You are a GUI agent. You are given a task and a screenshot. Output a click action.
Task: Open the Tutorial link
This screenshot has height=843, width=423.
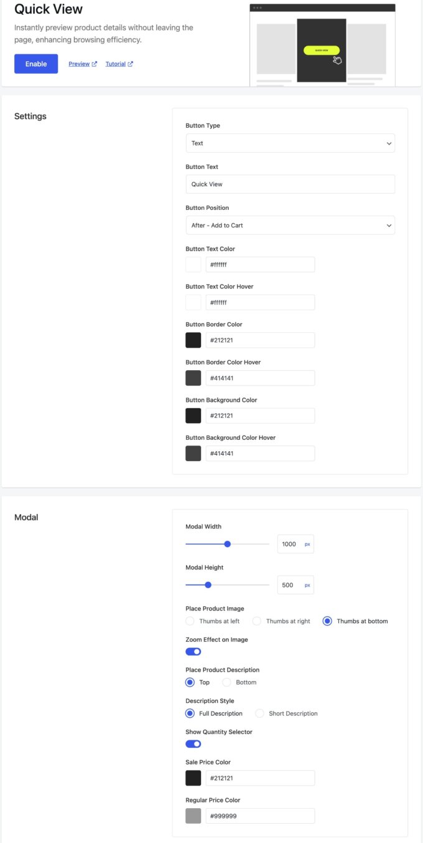pos(119,64)
